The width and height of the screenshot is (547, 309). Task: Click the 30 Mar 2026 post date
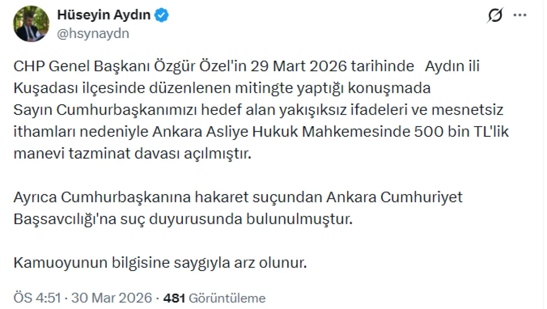pos(112,298)
